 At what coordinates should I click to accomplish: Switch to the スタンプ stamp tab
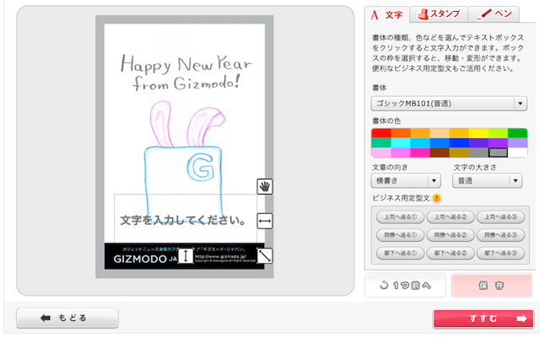pos(439,14)
